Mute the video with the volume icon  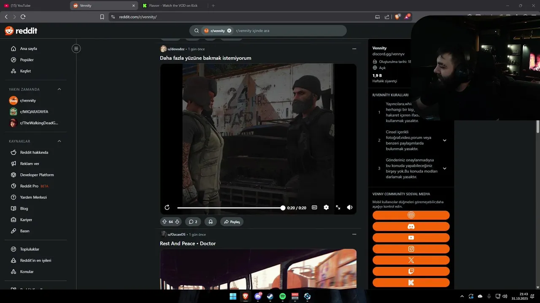[x=350, y=207]
